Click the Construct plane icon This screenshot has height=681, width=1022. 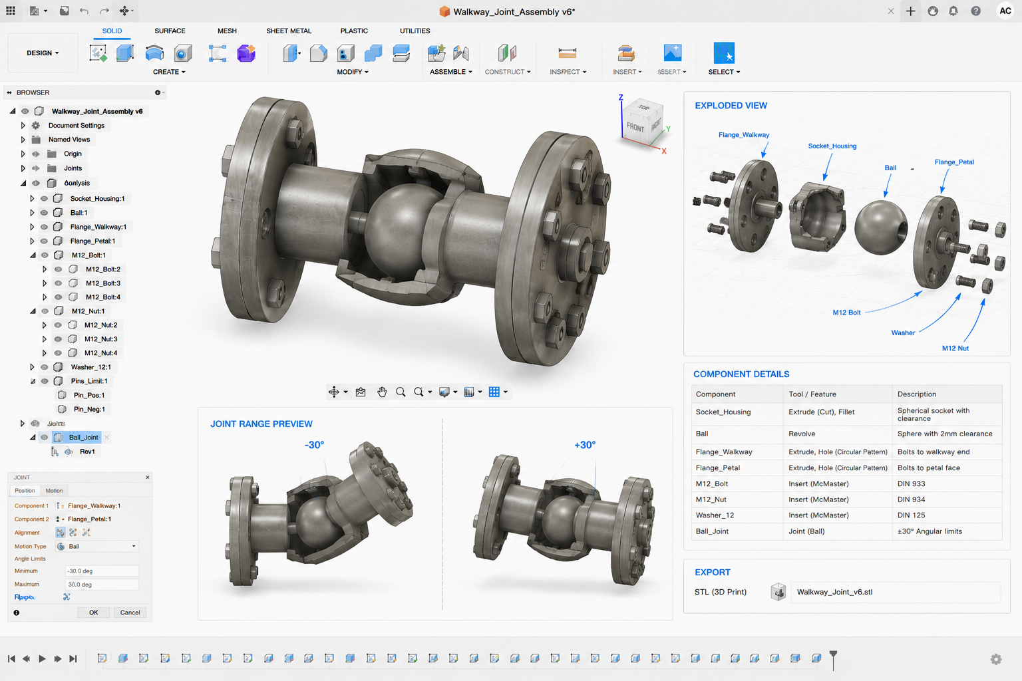[507, 53]
